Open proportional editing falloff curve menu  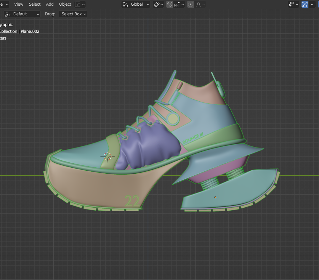200,4
